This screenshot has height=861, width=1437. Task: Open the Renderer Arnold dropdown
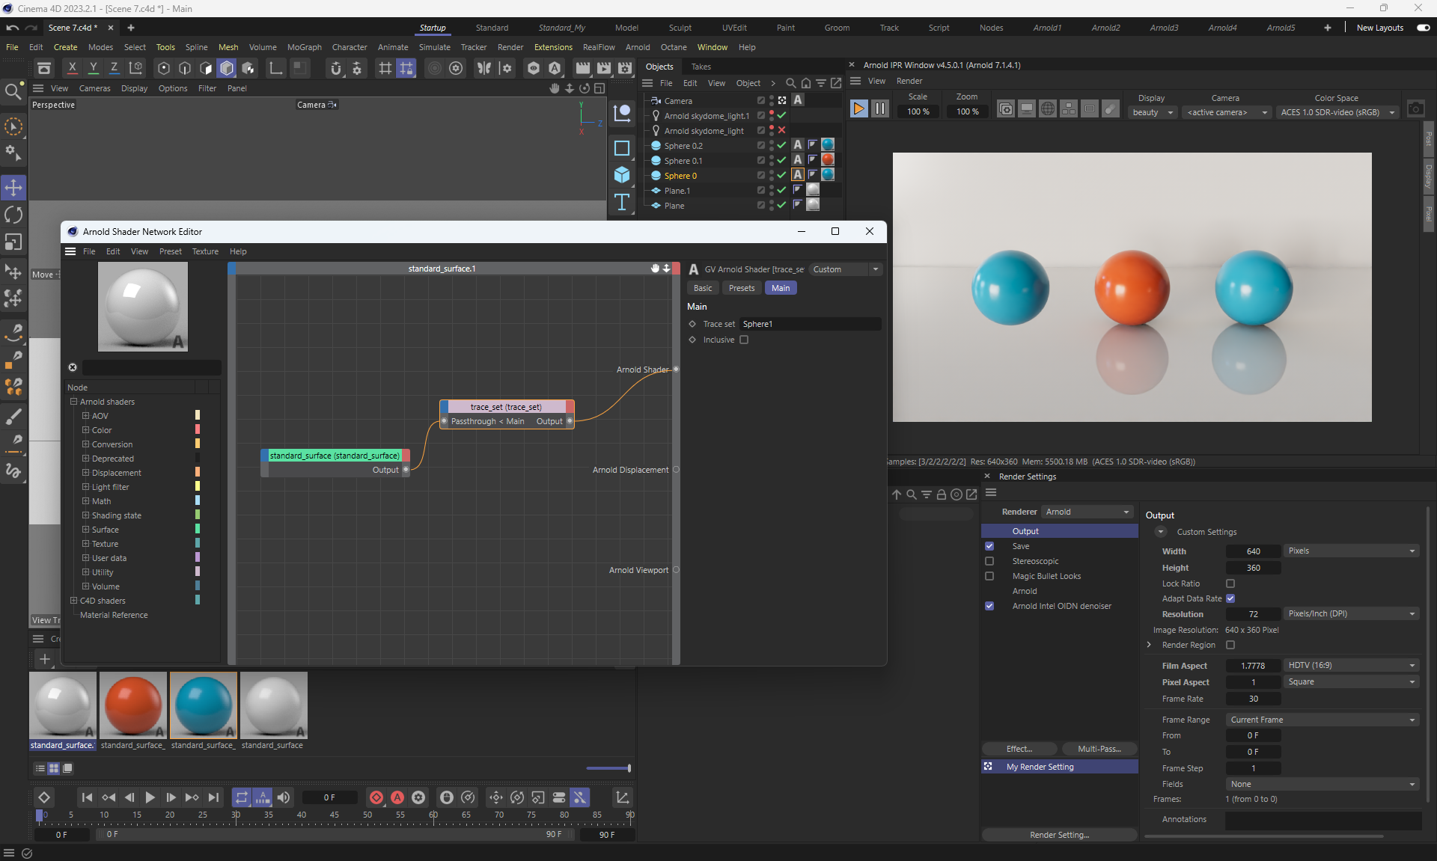[1087, 512]
